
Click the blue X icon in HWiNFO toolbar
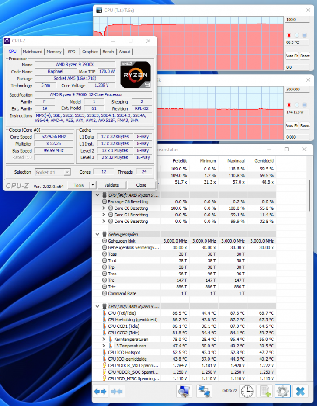coord(300,391)
